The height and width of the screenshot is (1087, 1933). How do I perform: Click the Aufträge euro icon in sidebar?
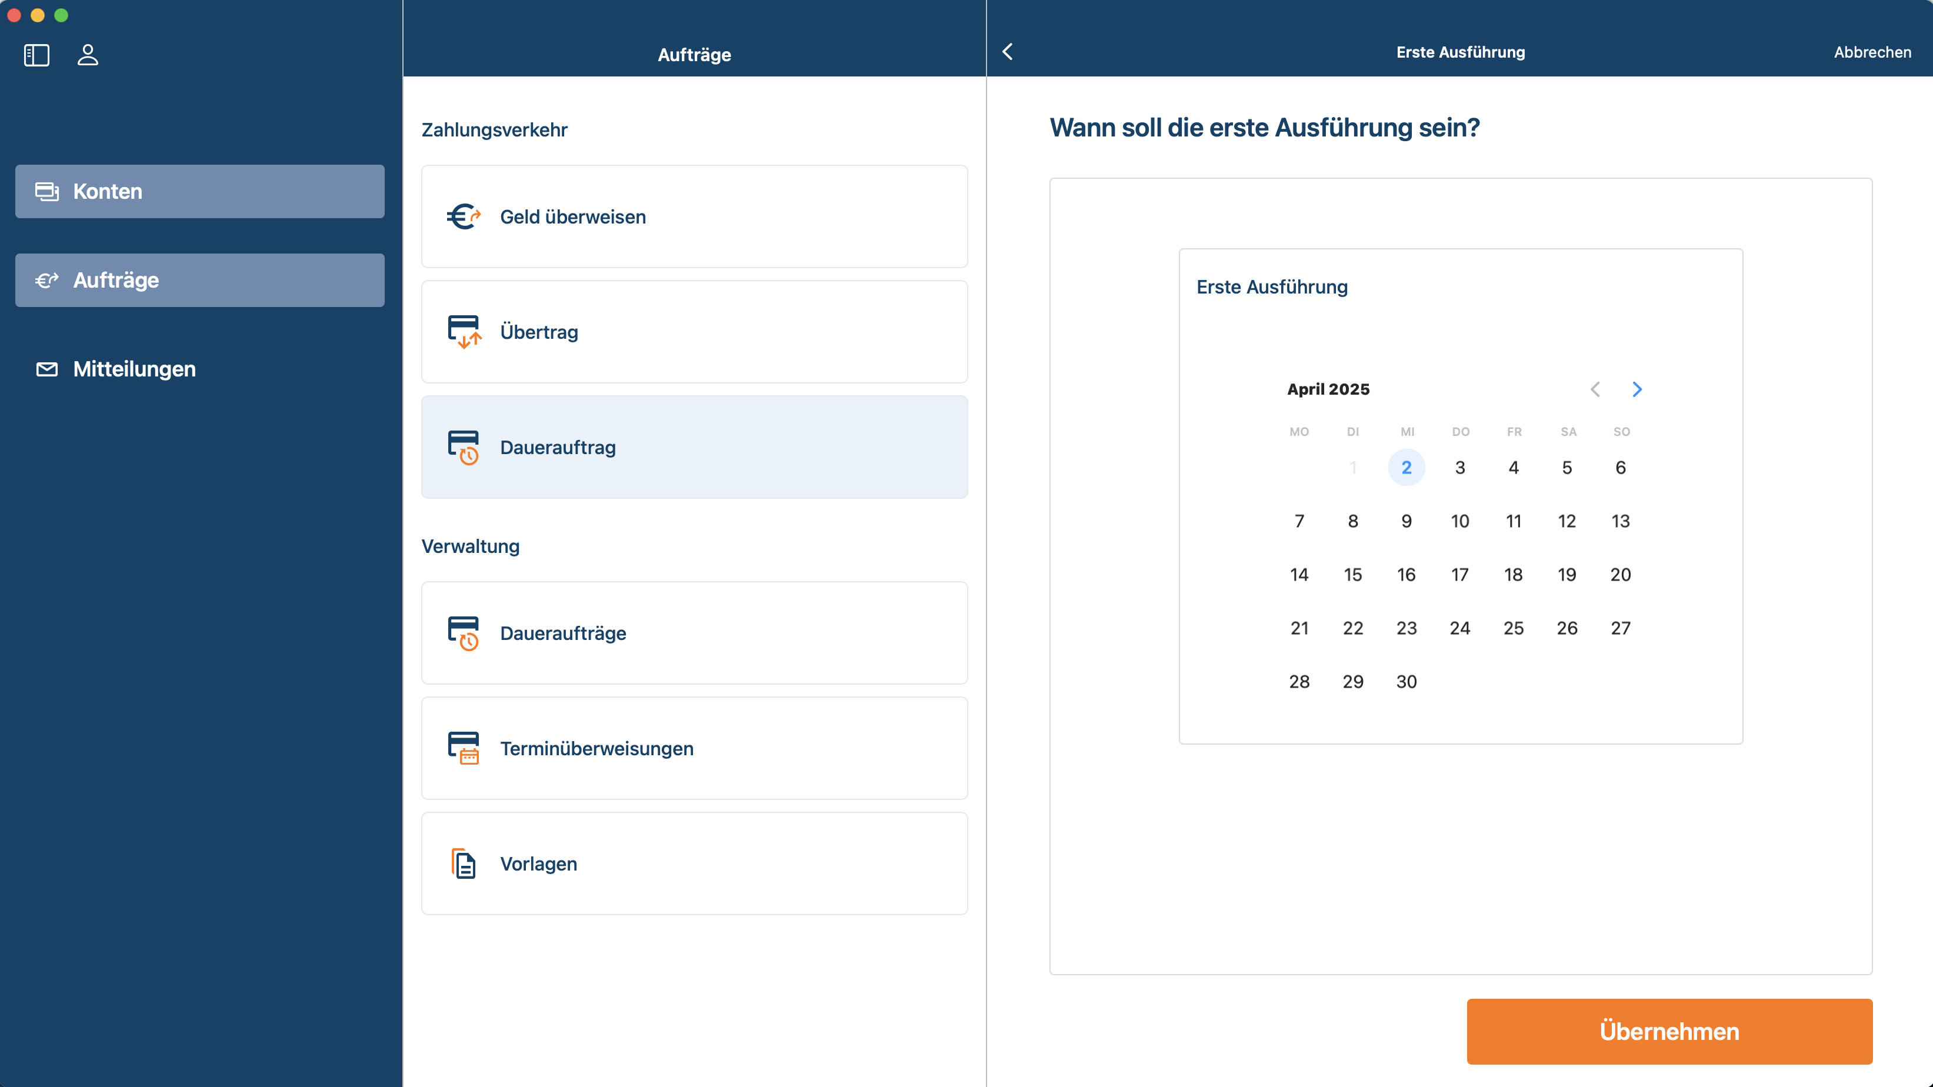(47, 280)
